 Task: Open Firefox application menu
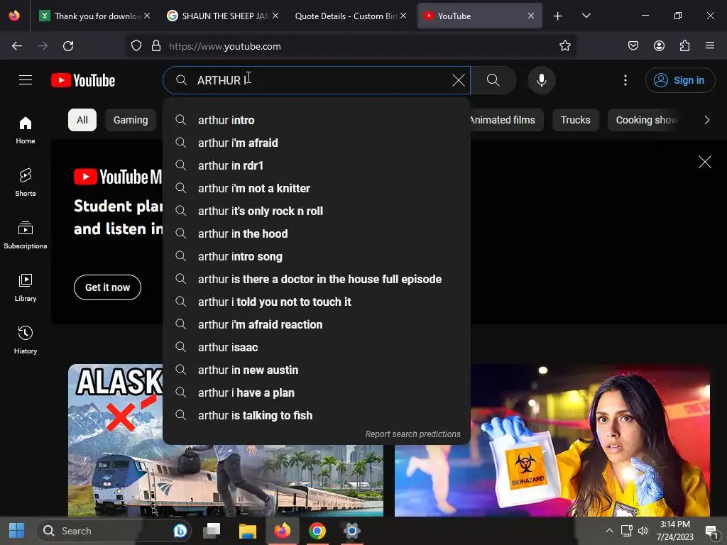click(710, 46)
